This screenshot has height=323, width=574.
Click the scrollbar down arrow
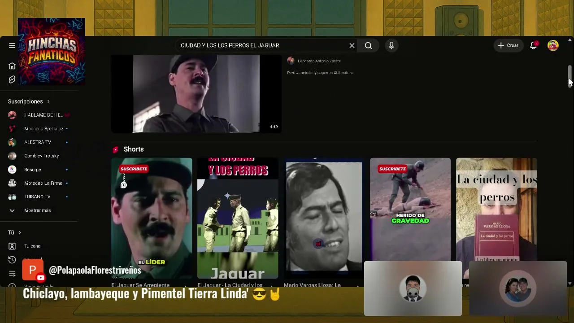tap(570, 284)
